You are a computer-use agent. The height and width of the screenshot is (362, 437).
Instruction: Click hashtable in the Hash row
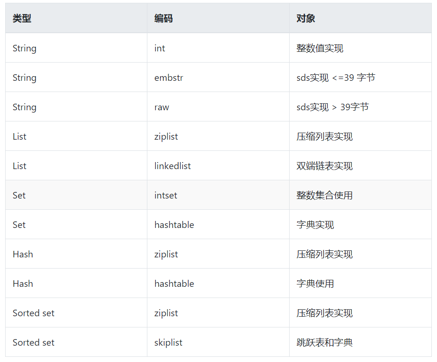coord(174,284)
